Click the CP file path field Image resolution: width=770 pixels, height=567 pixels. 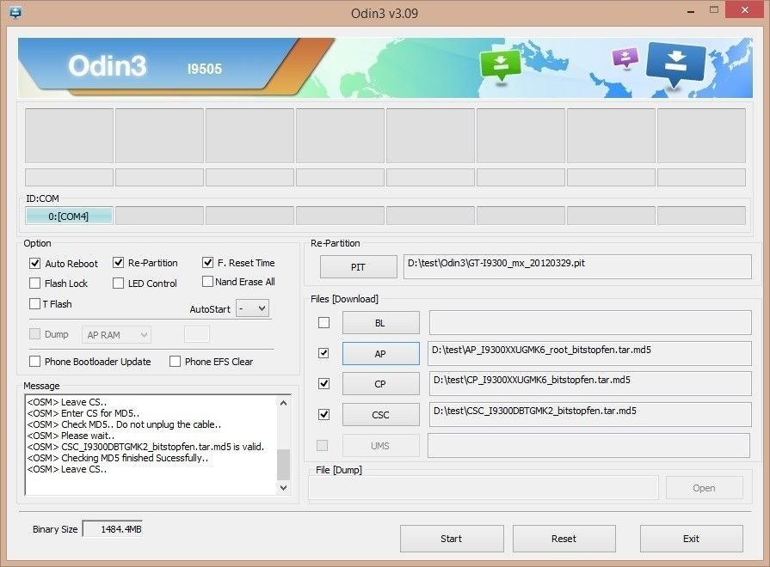click(590, 383)
